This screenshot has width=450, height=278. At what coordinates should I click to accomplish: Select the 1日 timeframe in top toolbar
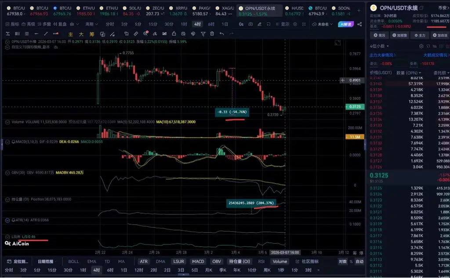pyautogui.click(x=225, y=24)
